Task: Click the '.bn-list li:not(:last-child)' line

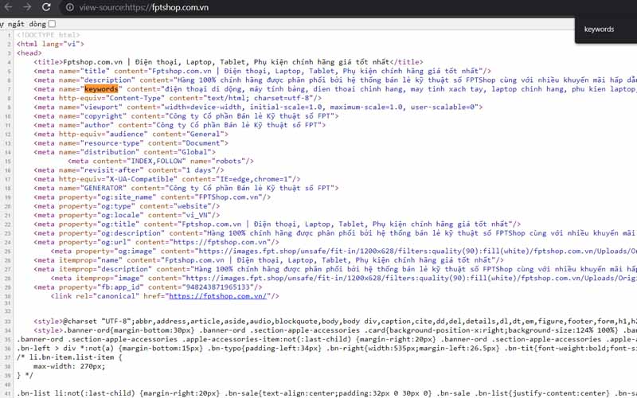Action: point(326,393)
